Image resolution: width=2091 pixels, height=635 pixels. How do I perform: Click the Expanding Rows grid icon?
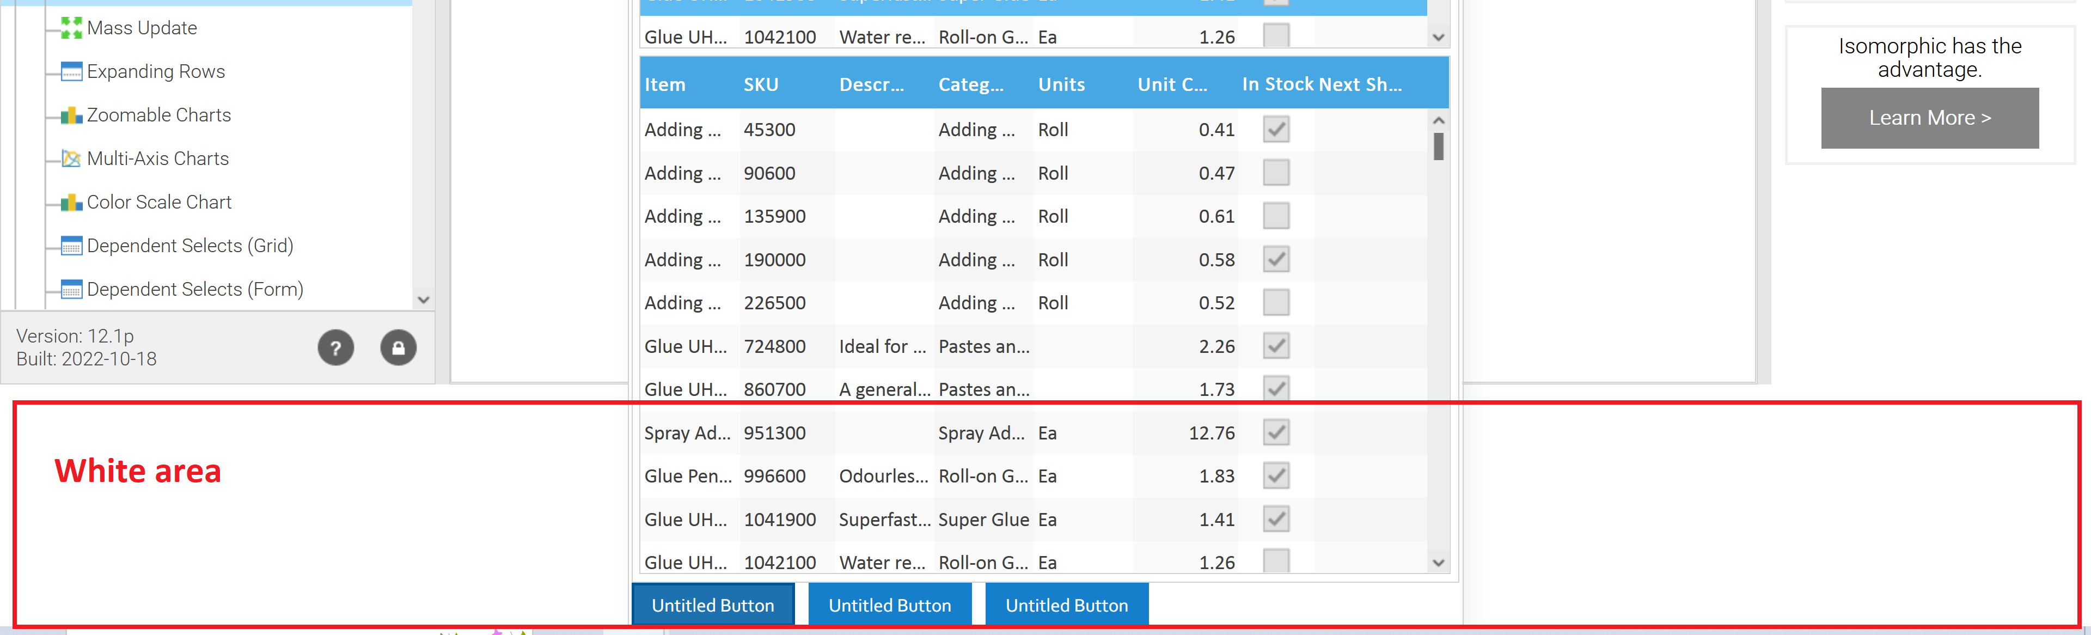coord(71,71)
